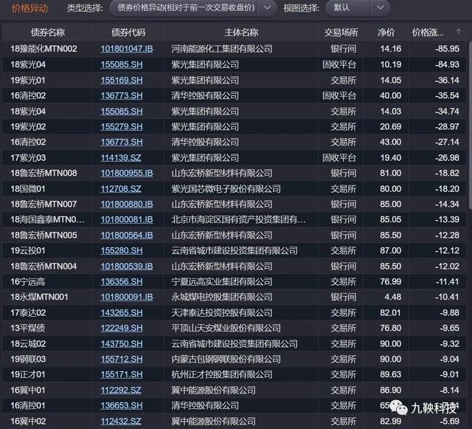Viewport: 472px width, 429px height.
Task: Click issuer 永城煤电控股集团有限公司
Action: click(x=222, y=297)
